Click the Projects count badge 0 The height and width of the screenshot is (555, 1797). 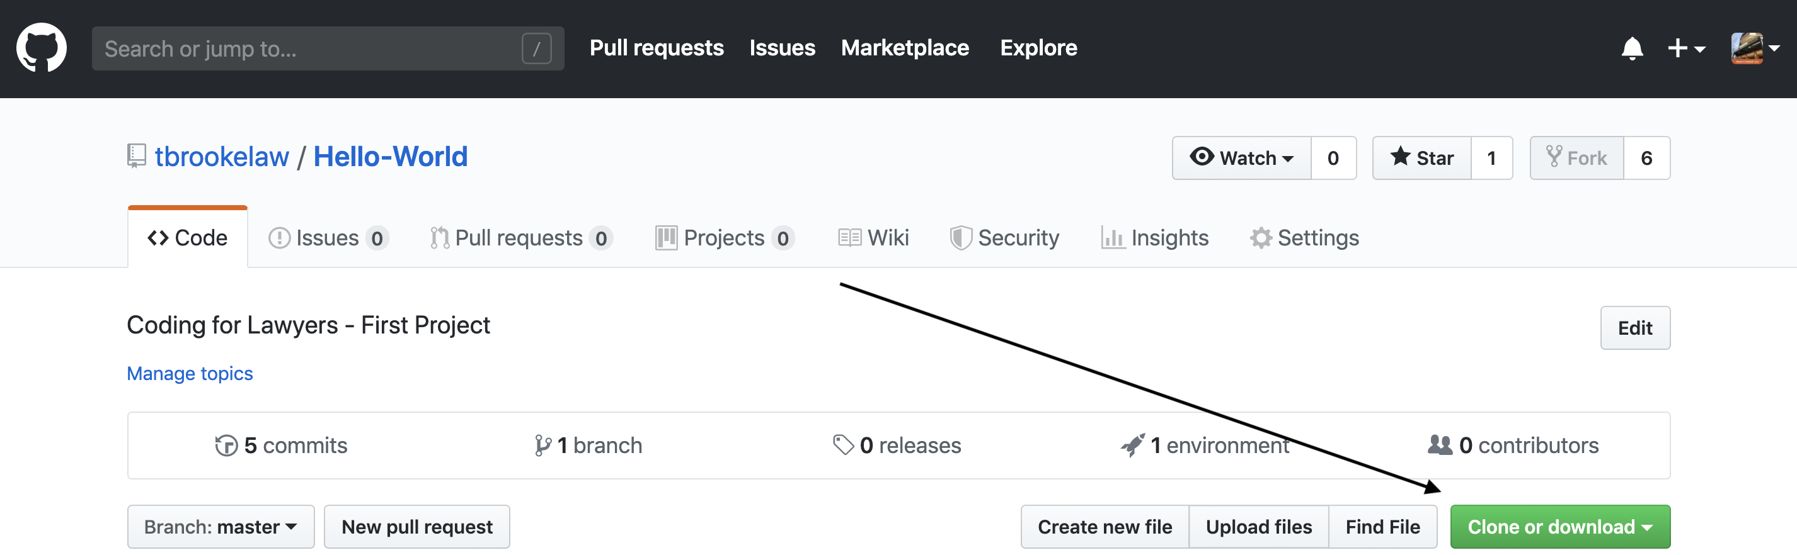[x=783, y=238]
